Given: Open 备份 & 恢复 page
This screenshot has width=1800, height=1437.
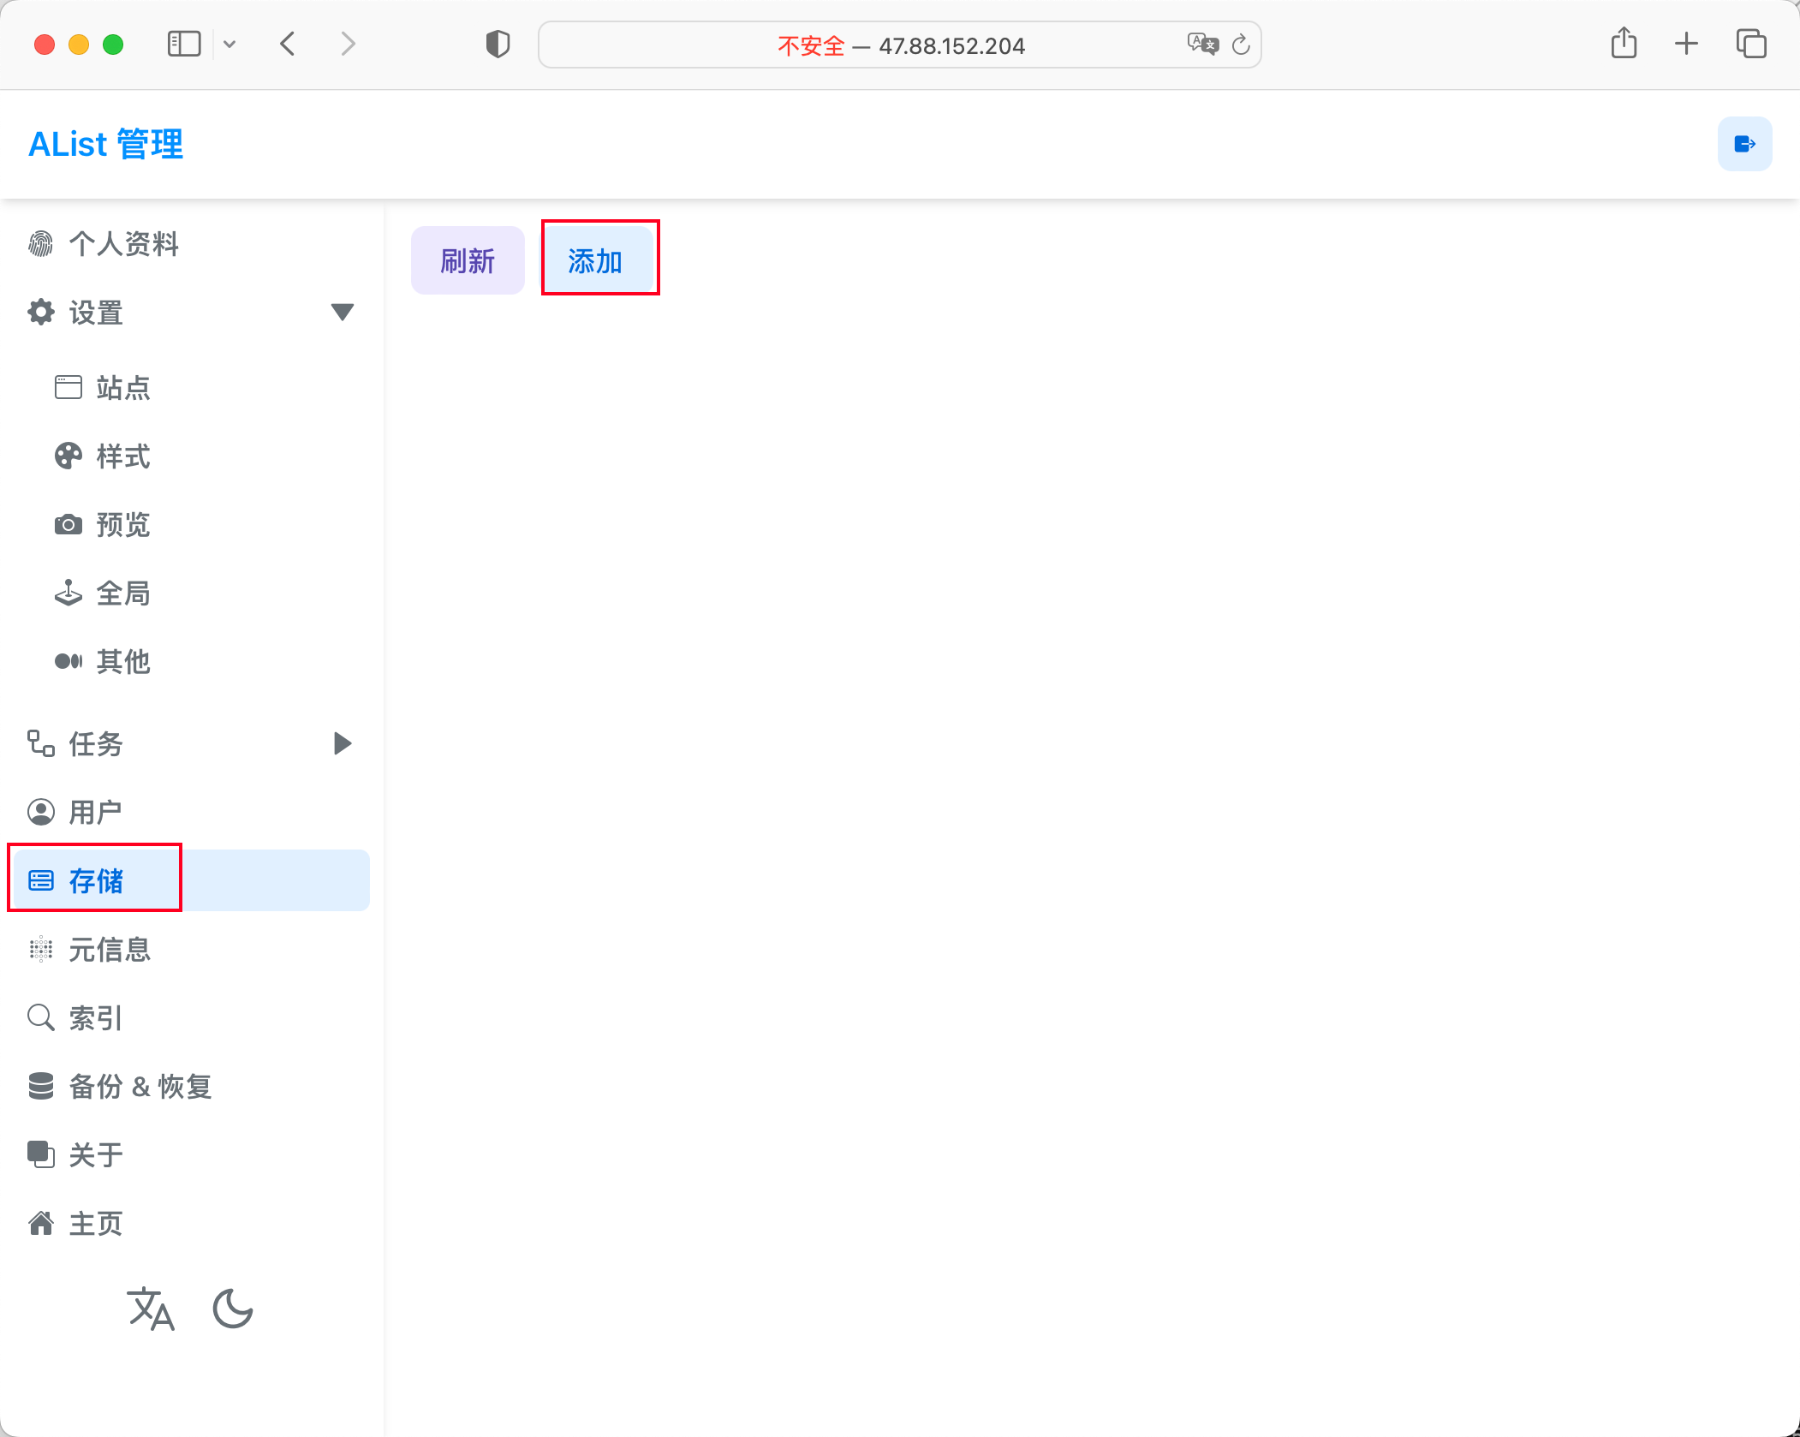Looking at the screenshot, I should (x=139, y=1087).
